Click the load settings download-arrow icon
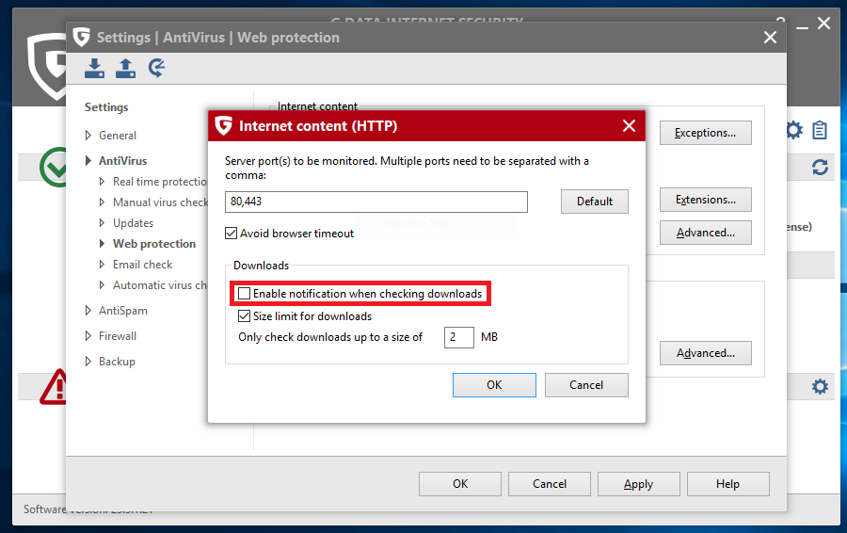Viewport: 847px width, 533px height. (x=95, y=68)
